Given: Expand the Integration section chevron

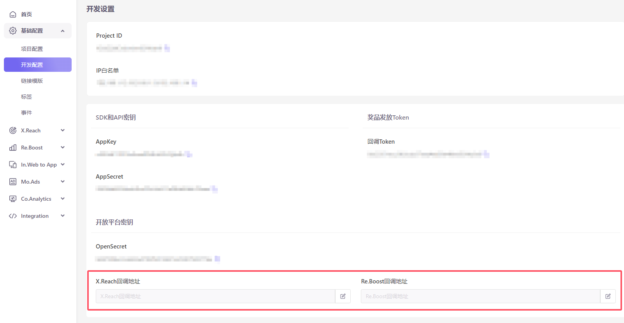Looking at the screenshot, I should coord(63,216).
